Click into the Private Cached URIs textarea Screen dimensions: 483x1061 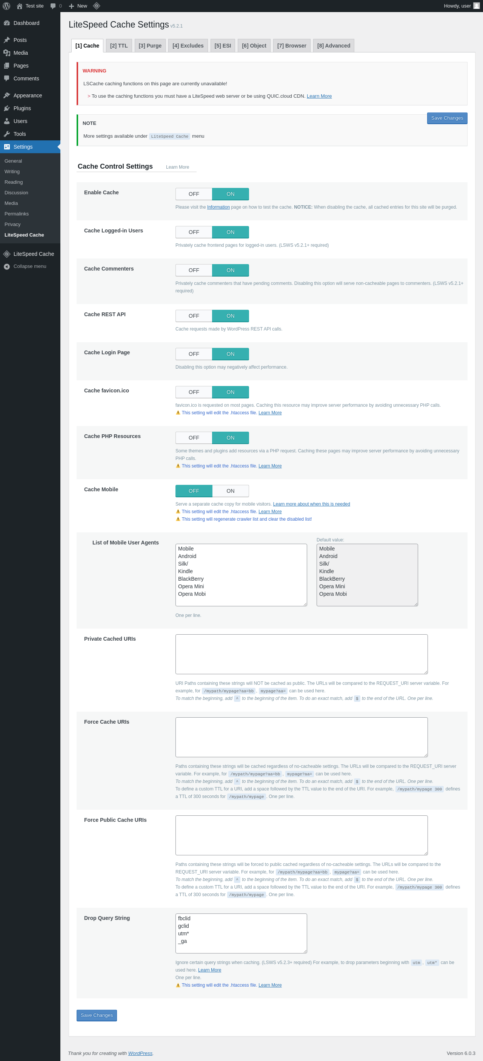[x=301, y=654]
